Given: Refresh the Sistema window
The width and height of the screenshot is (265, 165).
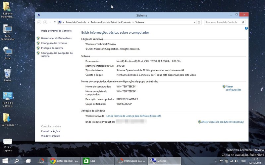Looking at the screenshot, I should coord(199,22).
